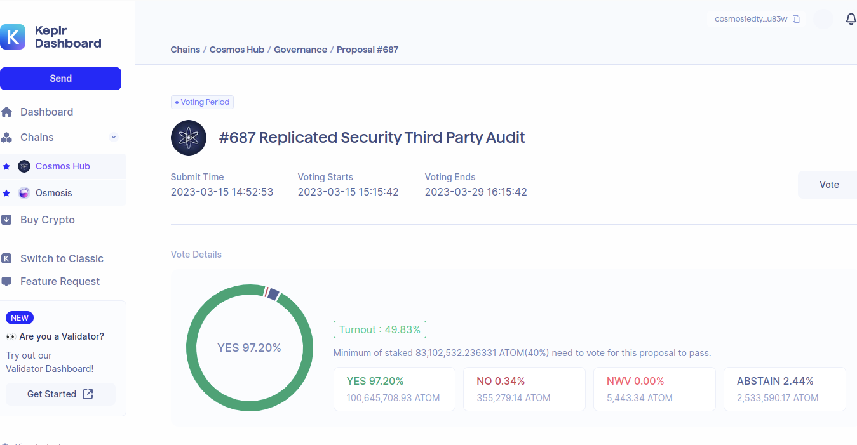Click the "Are you a Validator?" heading

62,336
